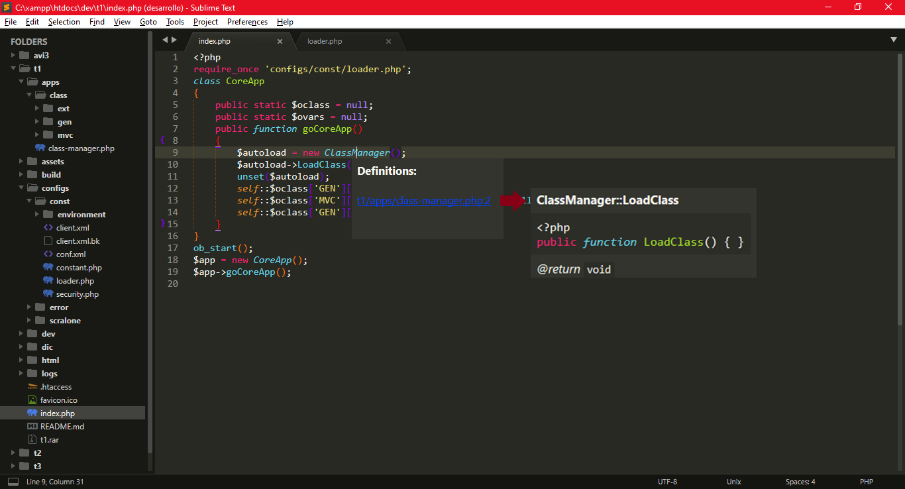Collapse the class folder

[x=29, y=95]
